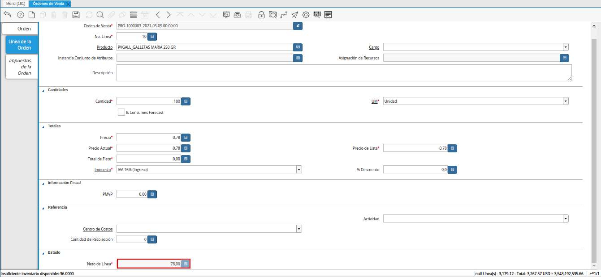This screenshot has height=277, width=601.
Task: Open calculator for Precio field
Action: pyautogui.click(x=186, y=138)
